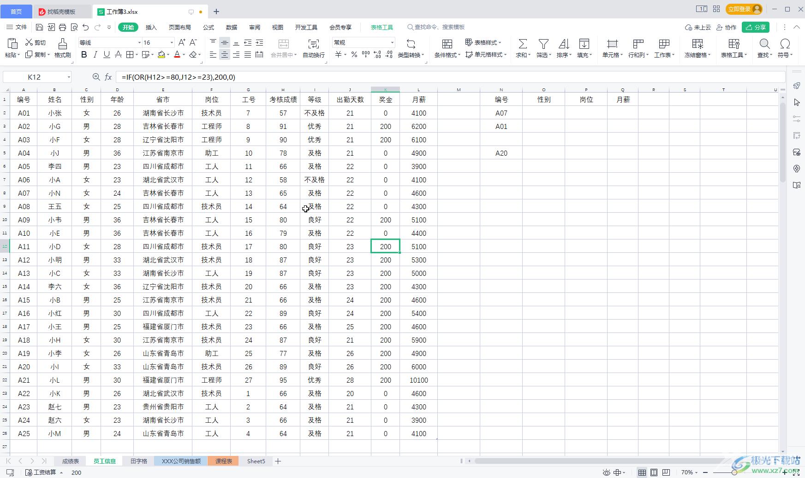Image resolution: width=805 pixels, height=478 pixels.
Task: Click the Fill down icon
Action: [584, 44]
